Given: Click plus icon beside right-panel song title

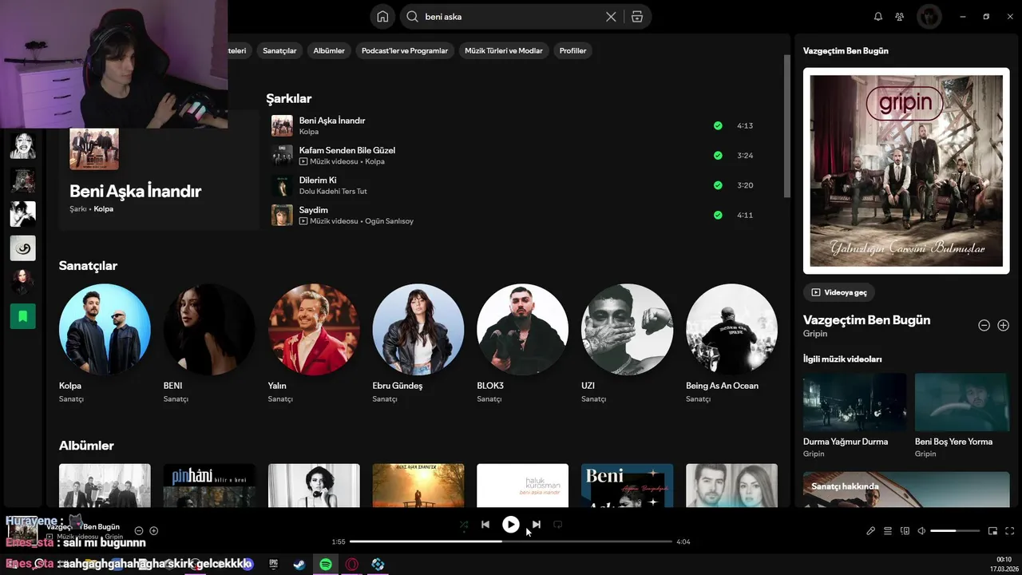Looking at the screenshot, I should tap(1004, 325).
